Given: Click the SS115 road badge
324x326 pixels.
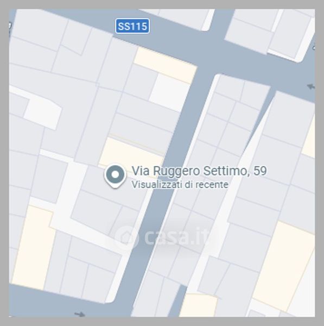Looking at the screenshot, I should click(x=132, y=26).
